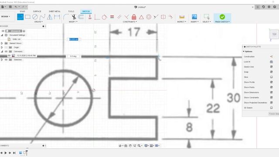The image size is (279, 157).
Task: Apply the Collinear constraint
Action: click(x=156, y=17)
